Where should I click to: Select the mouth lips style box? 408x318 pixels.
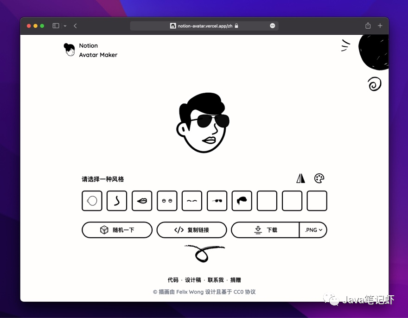tap(142, 201)
